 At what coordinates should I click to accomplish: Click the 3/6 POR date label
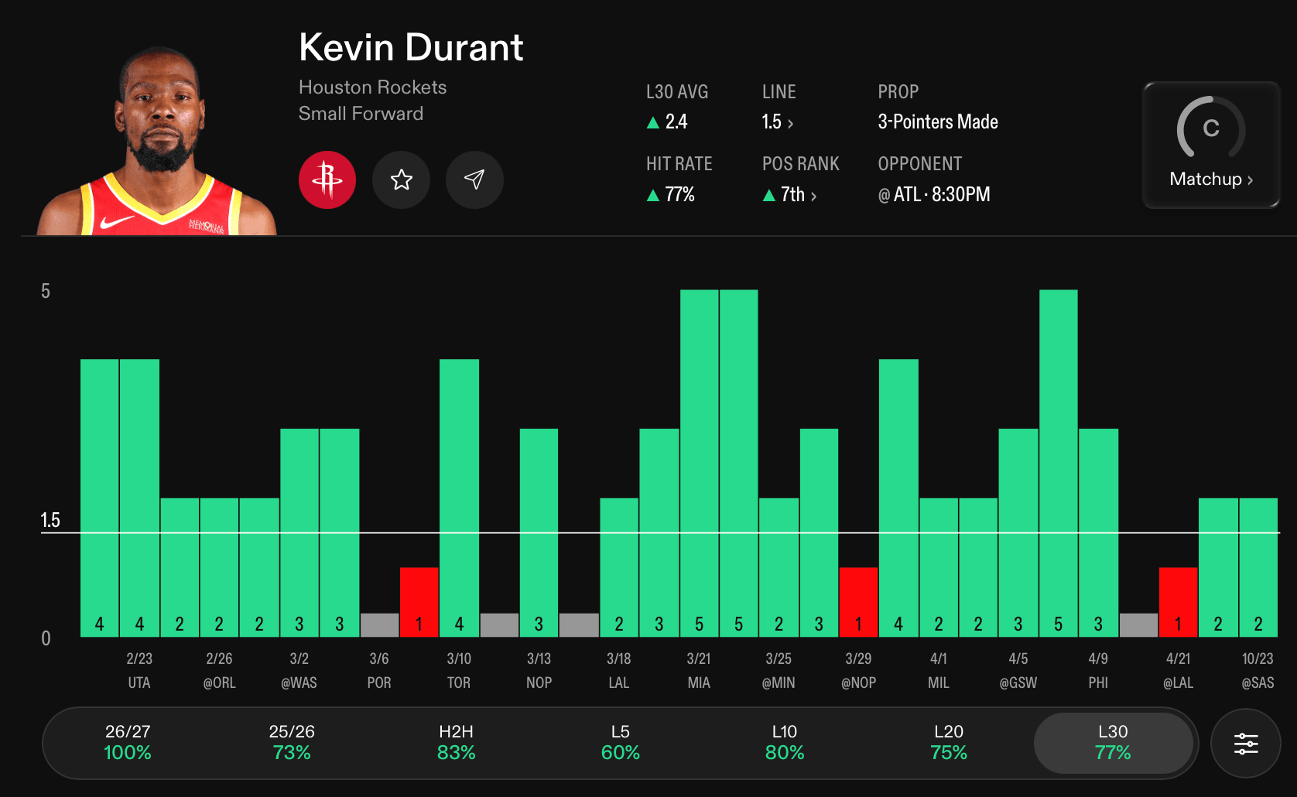pyautogui.click(x=379, y=670)
